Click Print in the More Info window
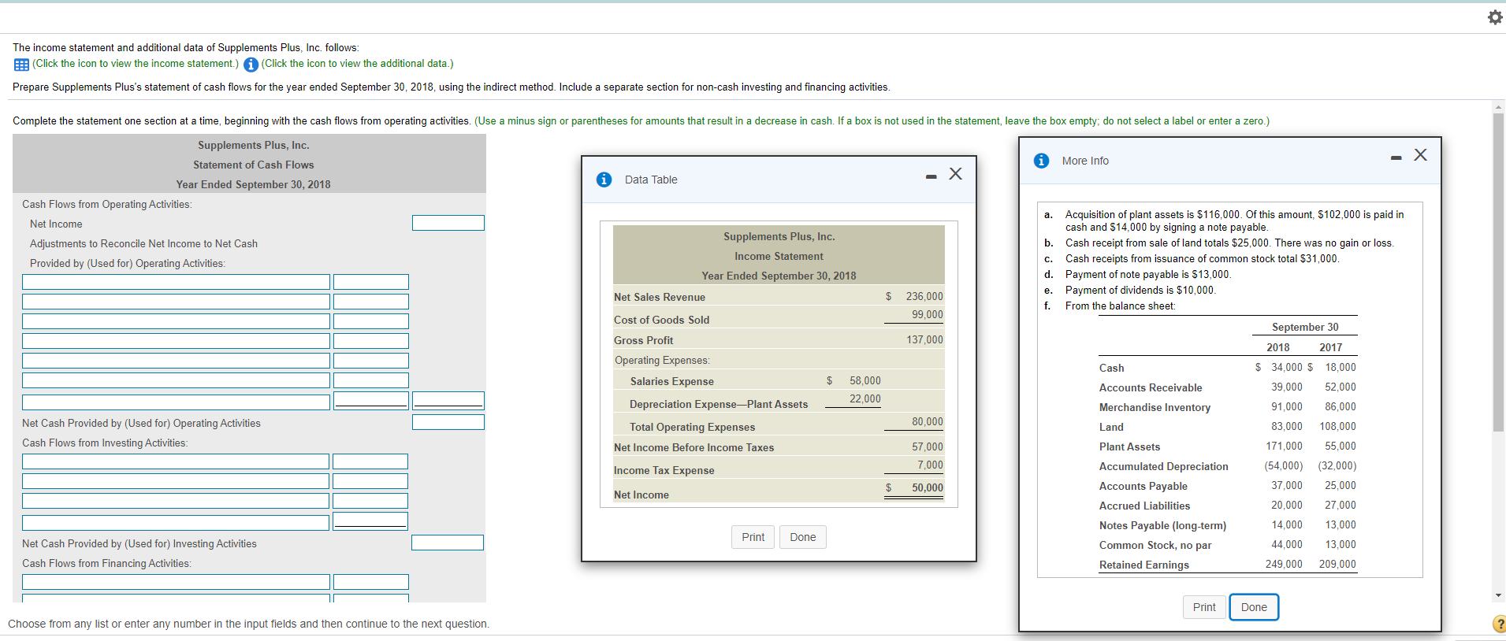The width and height of the screenshot is (1506, 641). (1203, 607)
